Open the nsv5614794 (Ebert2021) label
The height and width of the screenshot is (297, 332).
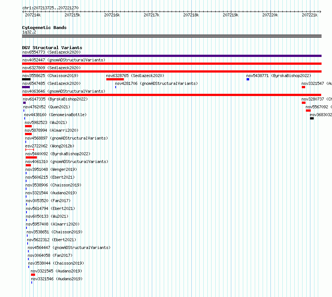(x=51, y=208)
